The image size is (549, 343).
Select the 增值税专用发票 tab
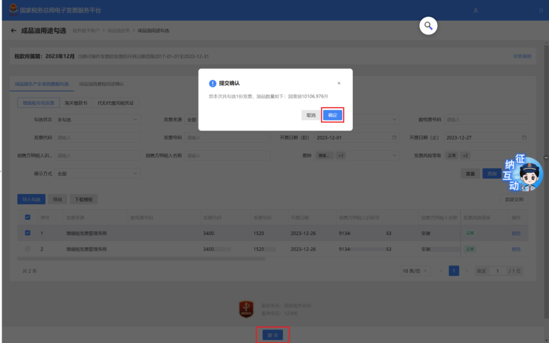[39, 103]
